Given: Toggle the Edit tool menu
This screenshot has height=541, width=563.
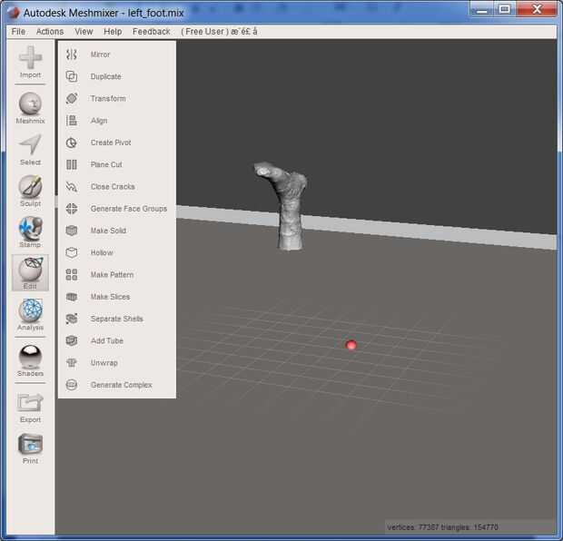Looking at the screenshot, I should point(30,273).
